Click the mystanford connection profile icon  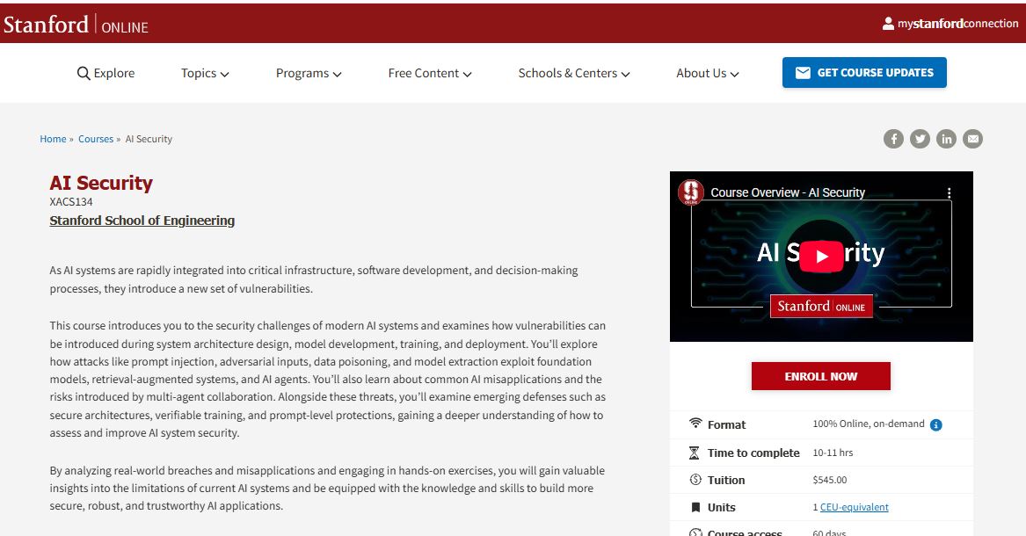click(887, 24)
